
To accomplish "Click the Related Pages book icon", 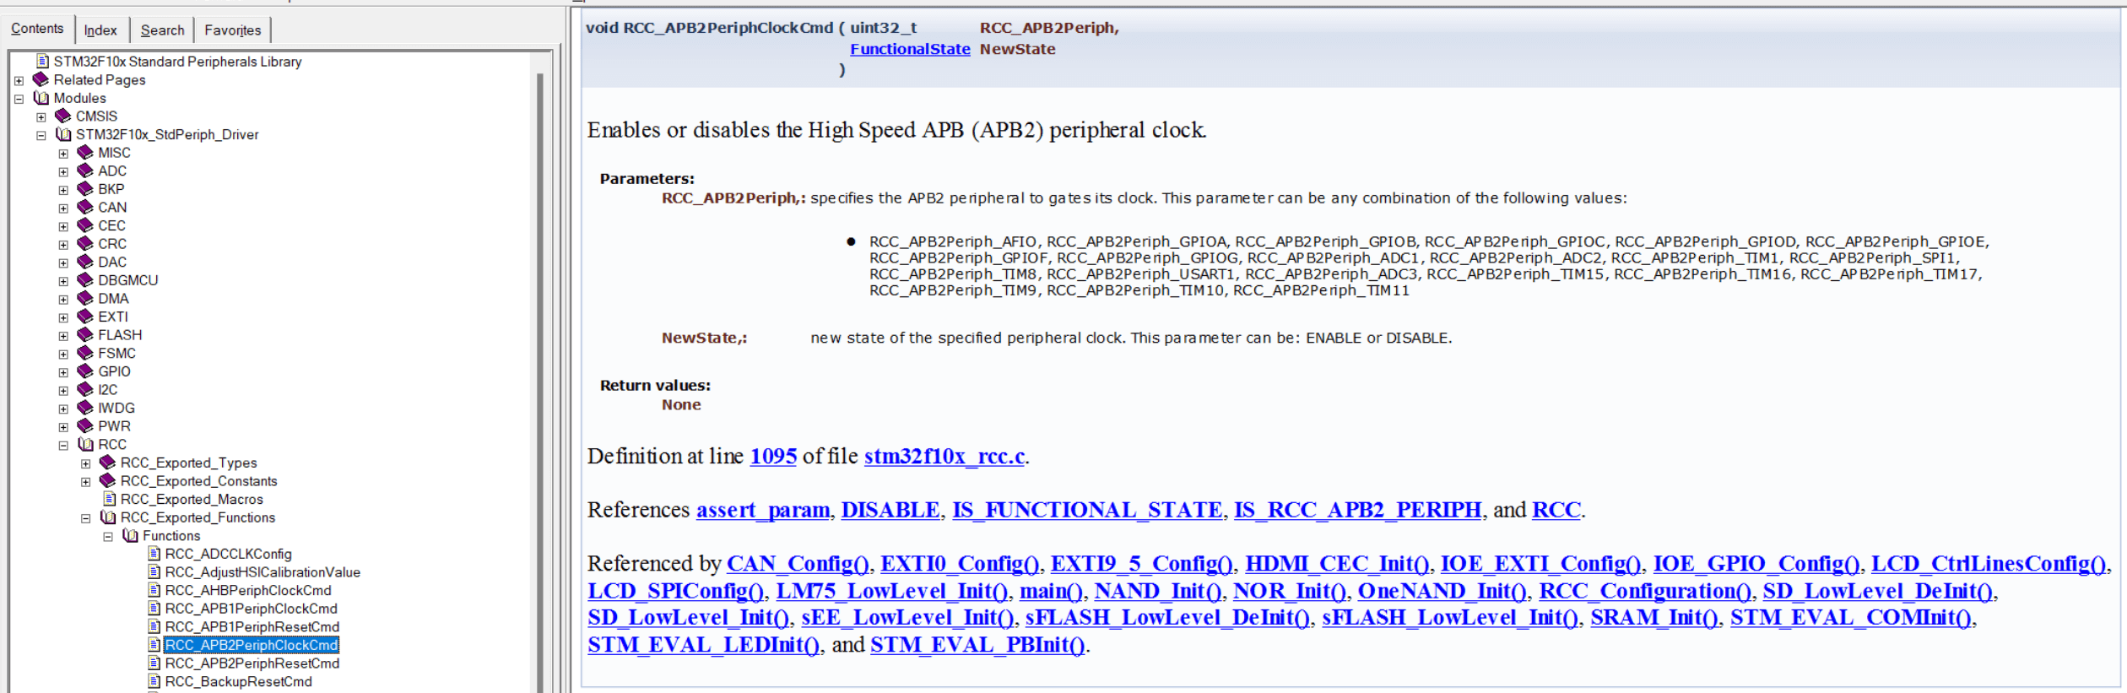I will point(41,79).
